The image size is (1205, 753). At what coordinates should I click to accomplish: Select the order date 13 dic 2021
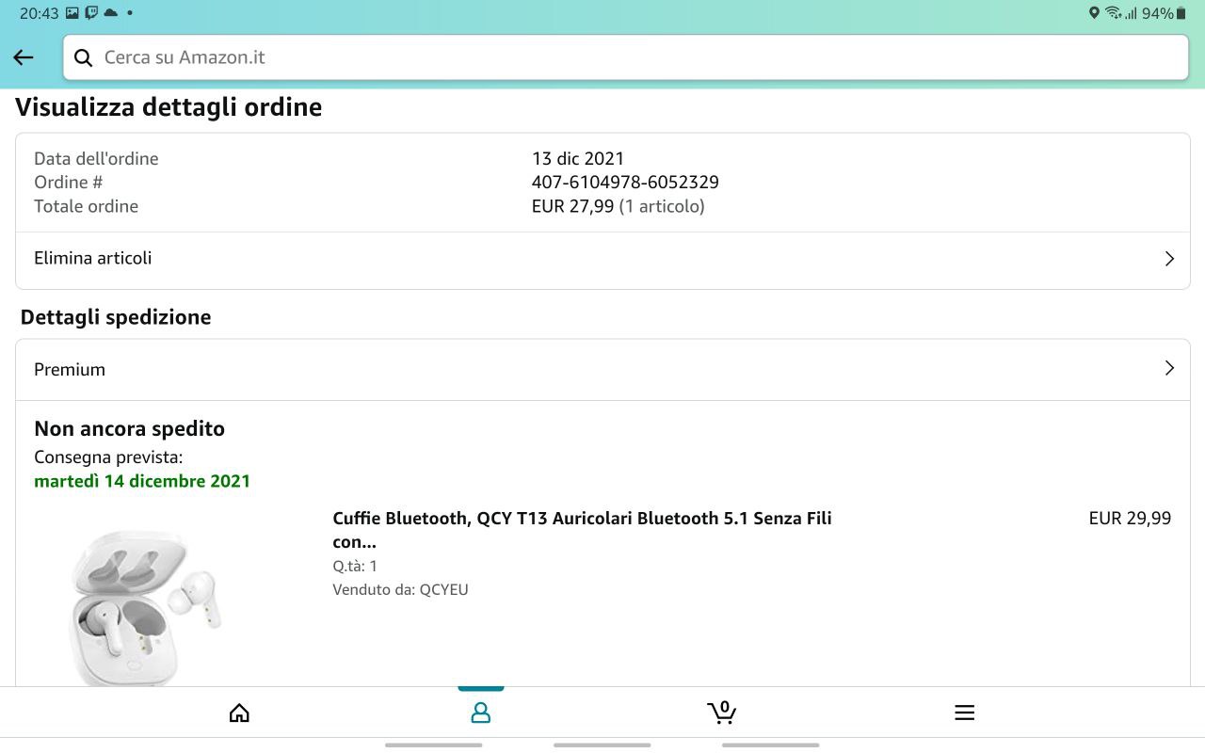pyautogui.click(x=578, y=158)
